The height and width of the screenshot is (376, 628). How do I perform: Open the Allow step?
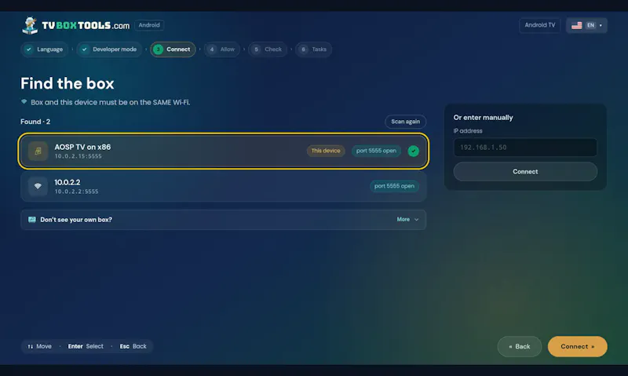point(222,49)
